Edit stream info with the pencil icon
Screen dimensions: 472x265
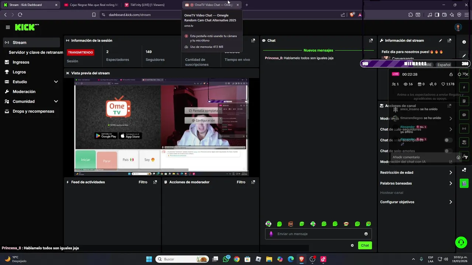coord(440,40)
